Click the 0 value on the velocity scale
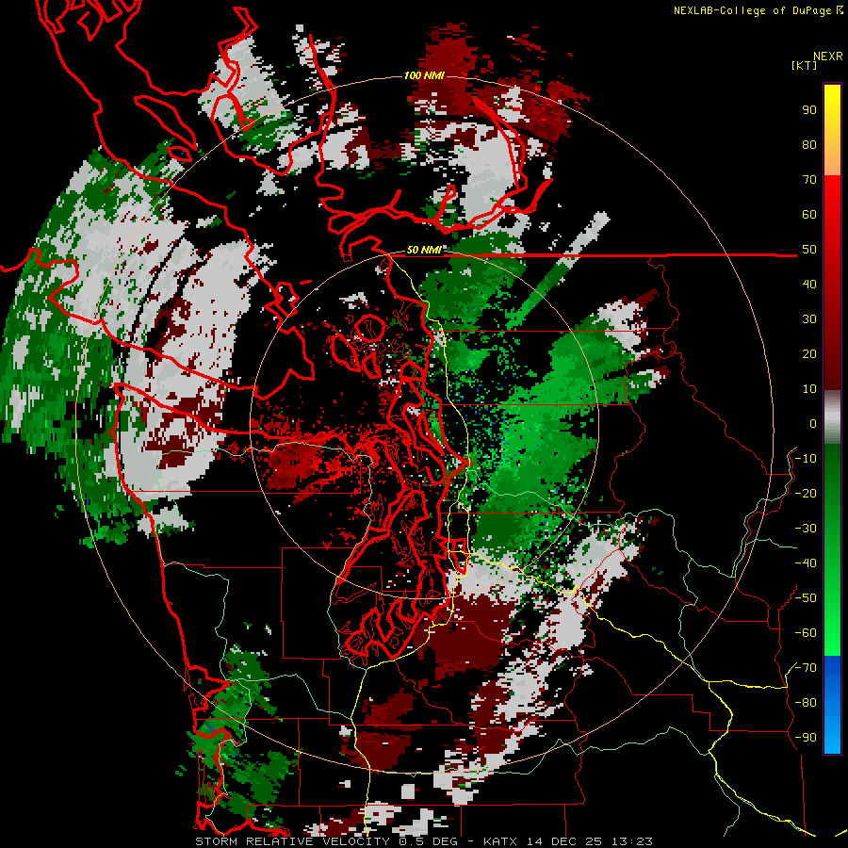The width and height of the screenshot is (848, 848). pos(813,424)
